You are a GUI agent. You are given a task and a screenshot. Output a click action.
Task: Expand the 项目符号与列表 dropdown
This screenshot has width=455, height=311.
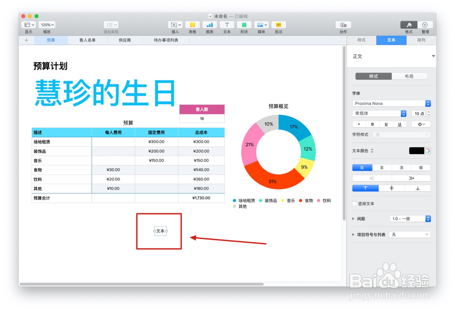409,234
